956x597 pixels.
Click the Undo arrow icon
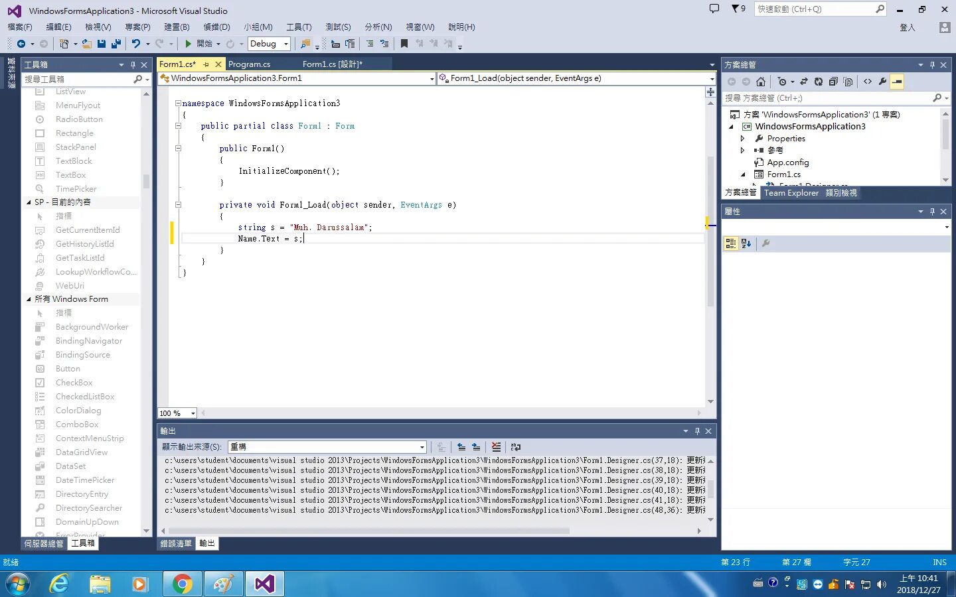click(x=135, y=44)
